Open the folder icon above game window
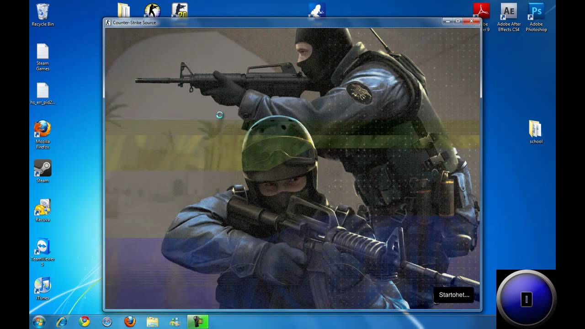The height and width of the screenshot is (329, 585). click(124, 10)
